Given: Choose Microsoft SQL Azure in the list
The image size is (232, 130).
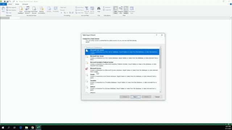Looking at the screenshot, I should pyautogui.click(x=122, y=58).
